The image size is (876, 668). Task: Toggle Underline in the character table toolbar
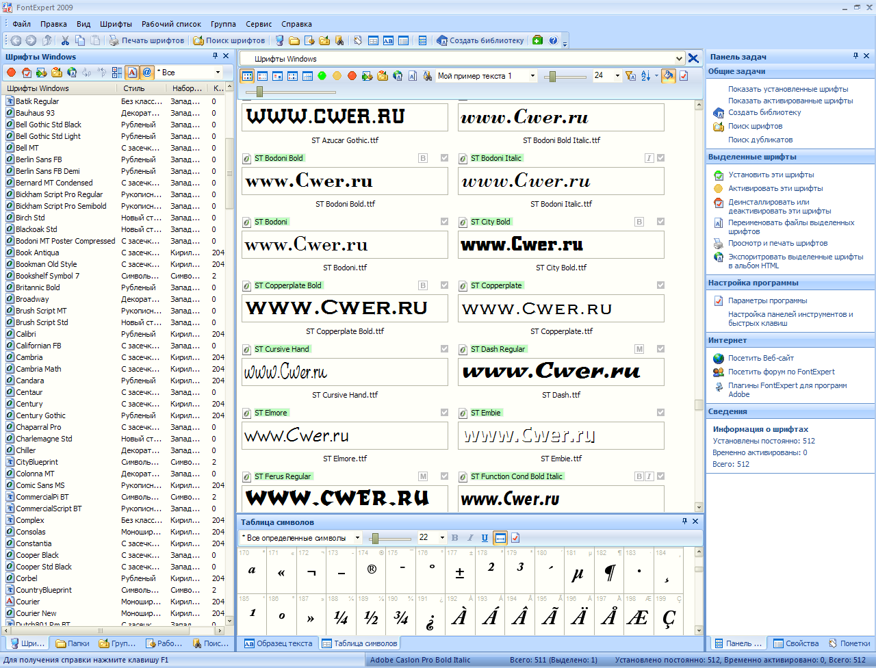[x=485, y=538]
